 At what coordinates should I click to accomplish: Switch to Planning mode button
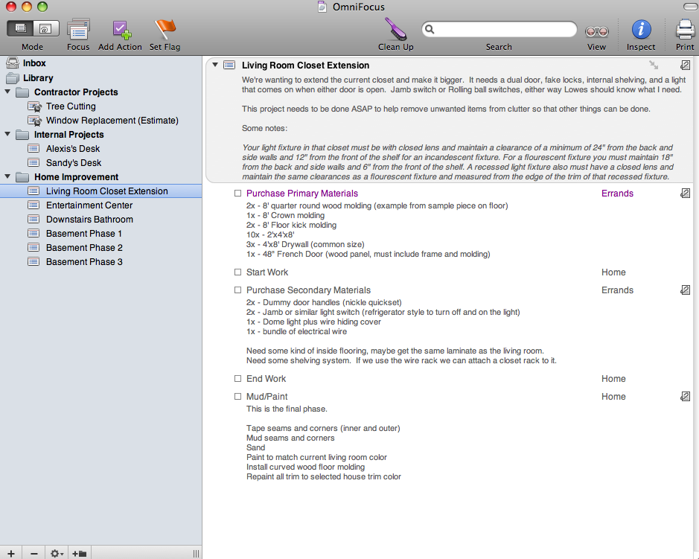20,28
